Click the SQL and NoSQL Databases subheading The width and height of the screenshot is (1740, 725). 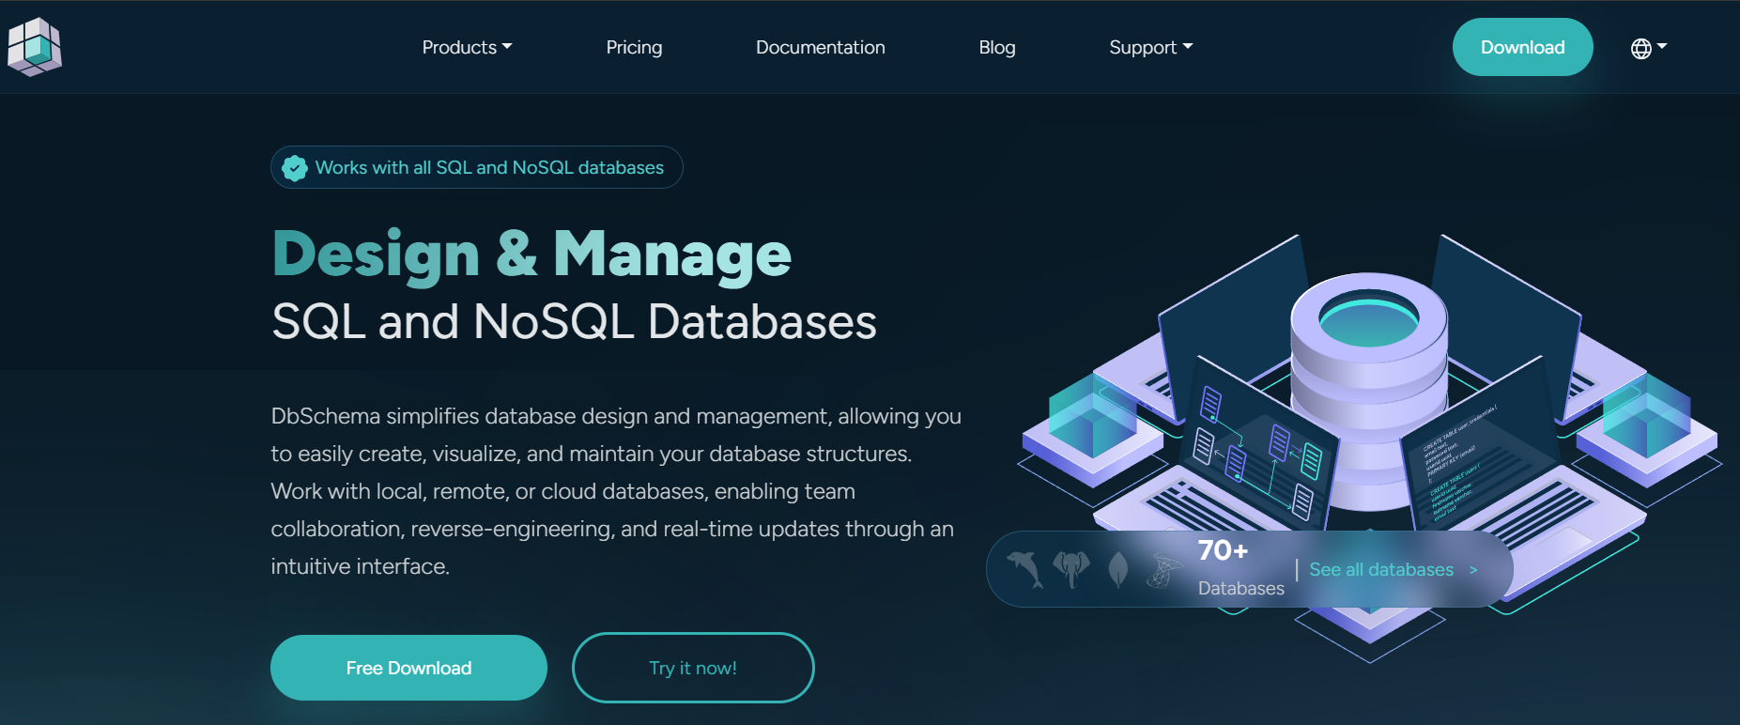coord(574,321)
